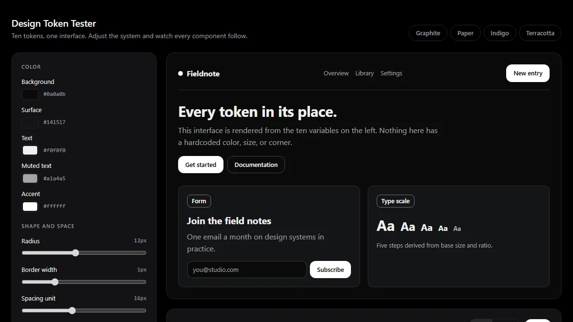Click the Fieldnote logo dot
Viewport: 573px width, 322px height.
180,73
